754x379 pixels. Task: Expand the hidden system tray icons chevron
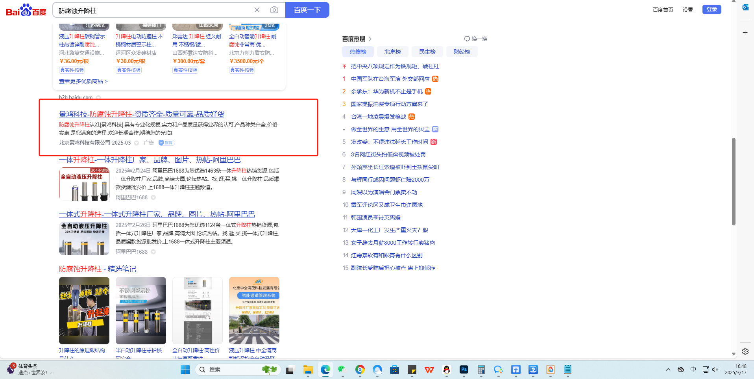tap(668, 370)
